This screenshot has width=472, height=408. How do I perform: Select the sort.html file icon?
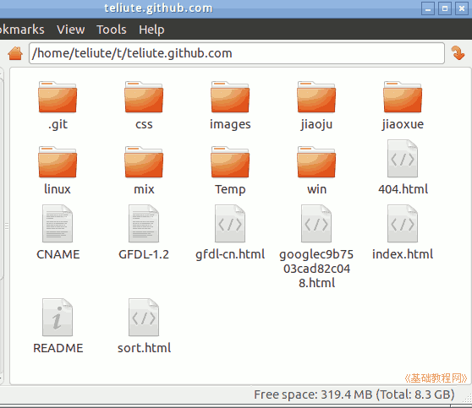click(144, 318)
